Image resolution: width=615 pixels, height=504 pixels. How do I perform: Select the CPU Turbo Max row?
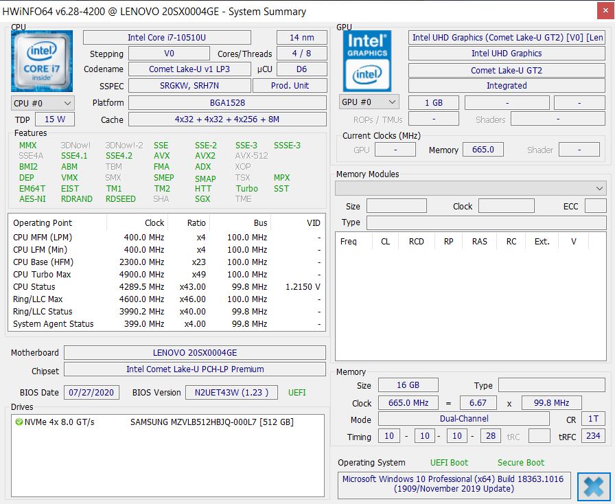(167, 275)
